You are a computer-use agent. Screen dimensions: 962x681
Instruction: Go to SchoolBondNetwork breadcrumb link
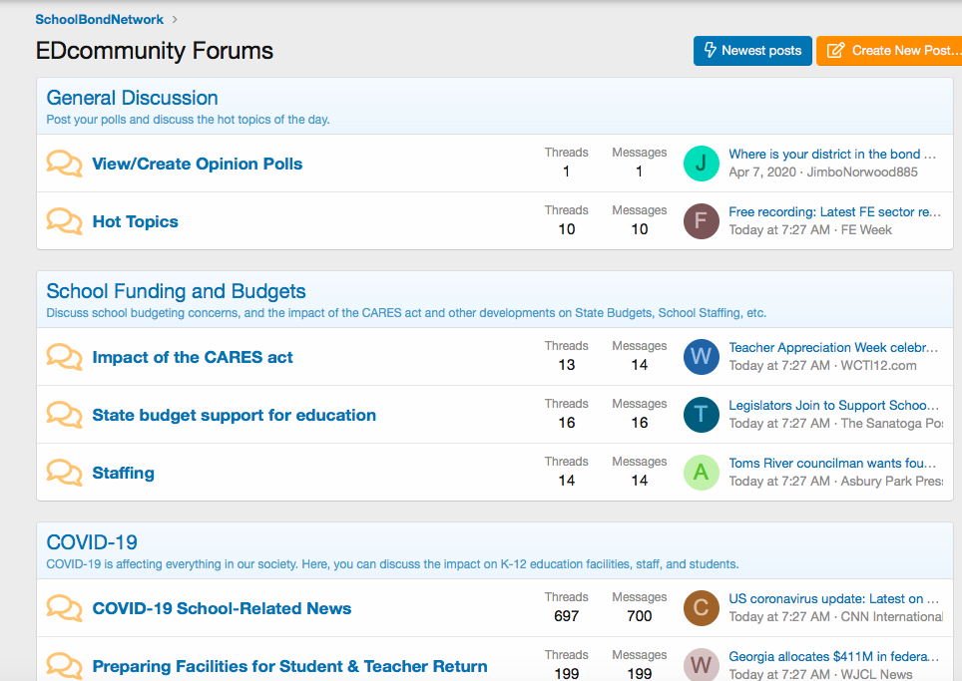[100, 20]
